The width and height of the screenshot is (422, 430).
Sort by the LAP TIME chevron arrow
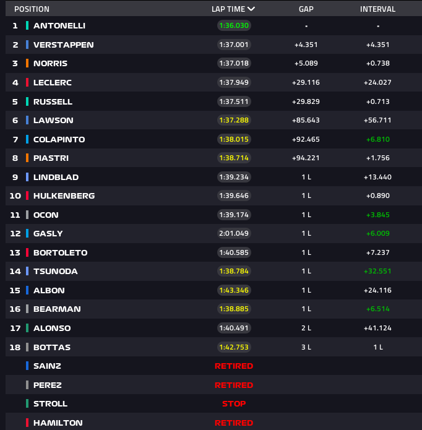[251, 9]
